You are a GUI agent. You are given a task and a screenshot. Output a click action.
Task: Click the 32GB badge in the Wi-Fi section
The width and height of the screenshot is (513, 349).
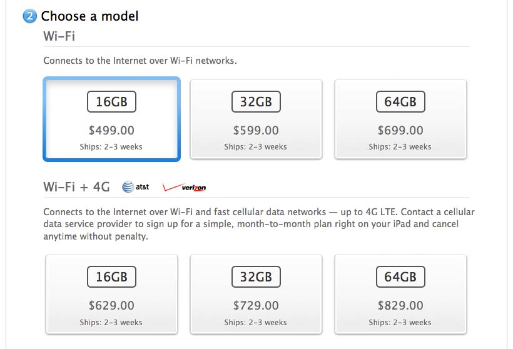point(256,102)
